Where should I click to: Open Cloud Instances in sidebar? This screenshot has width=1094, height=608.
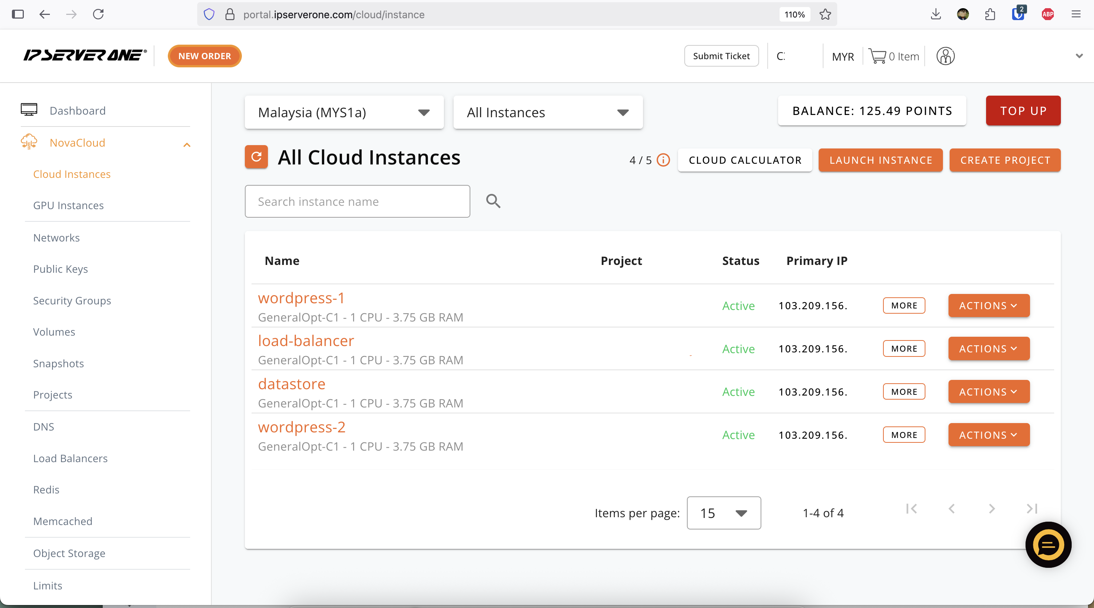(72, 174)
